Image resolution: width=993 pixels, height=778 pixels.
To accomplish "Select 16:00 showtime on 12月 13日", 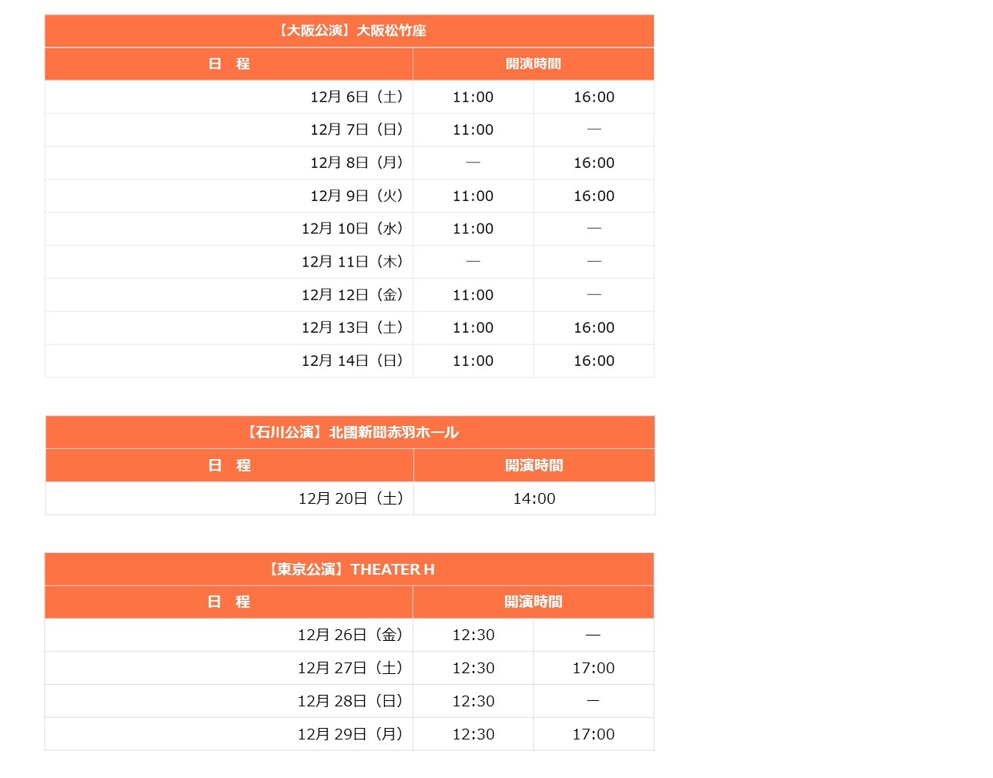I will click(594, 328).
